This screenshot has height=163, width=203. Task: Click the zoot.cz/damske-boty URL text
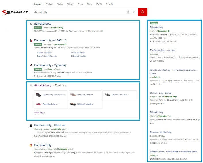tap(53, 28)
